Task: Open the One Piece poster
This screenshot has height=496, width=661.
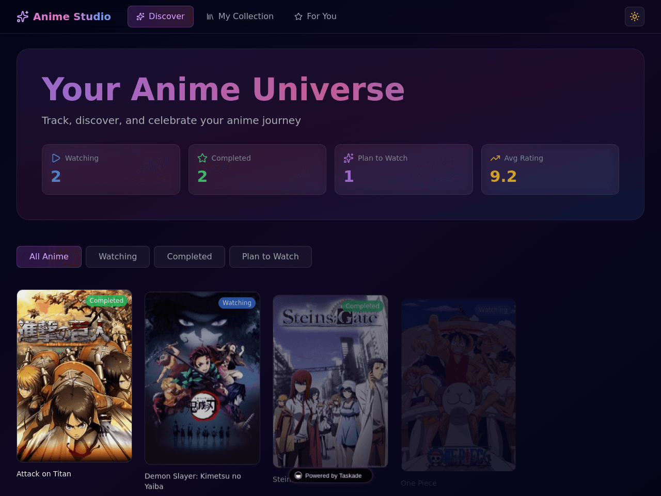Action: (x=459, y=385)
